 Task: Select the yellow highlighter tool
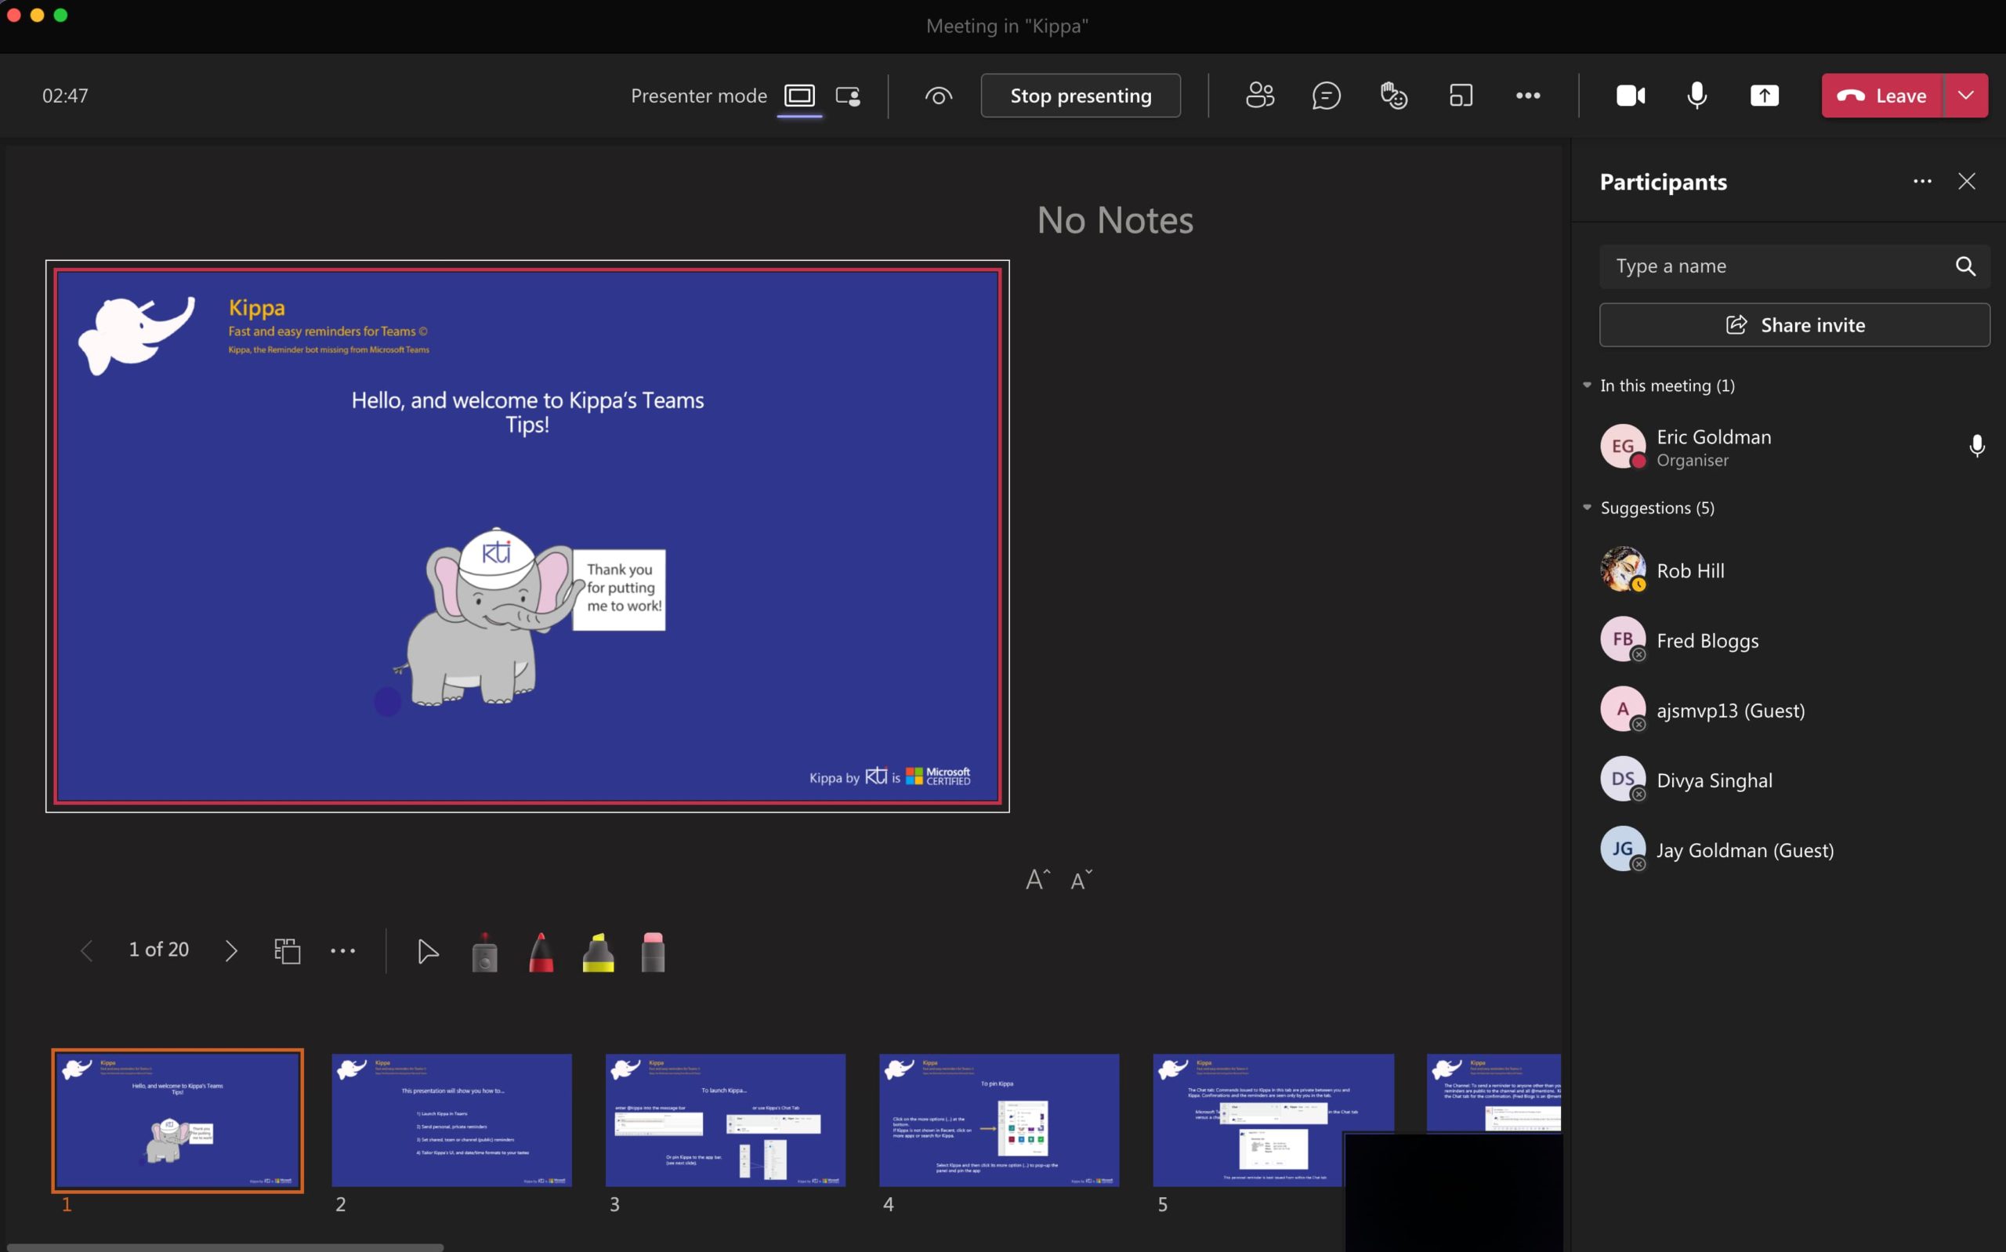[x=598, y=952]
